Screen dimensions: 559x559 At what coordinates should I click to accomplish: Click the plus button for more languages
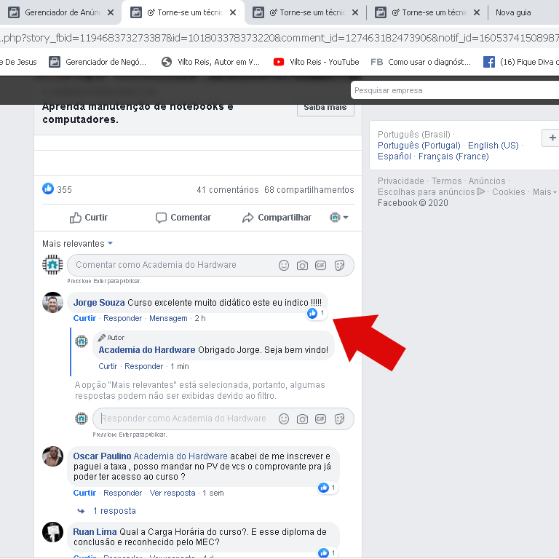point(552,138)
